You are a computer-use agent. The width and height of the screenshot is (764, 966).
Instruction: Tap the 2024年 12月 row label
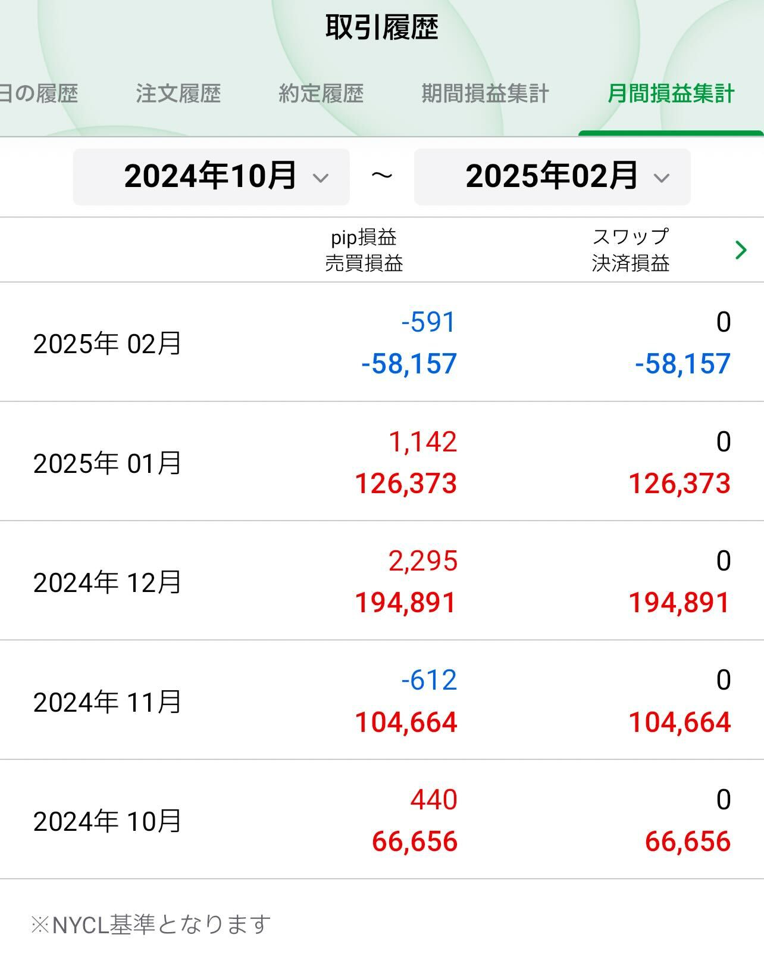tap(107, 582)
